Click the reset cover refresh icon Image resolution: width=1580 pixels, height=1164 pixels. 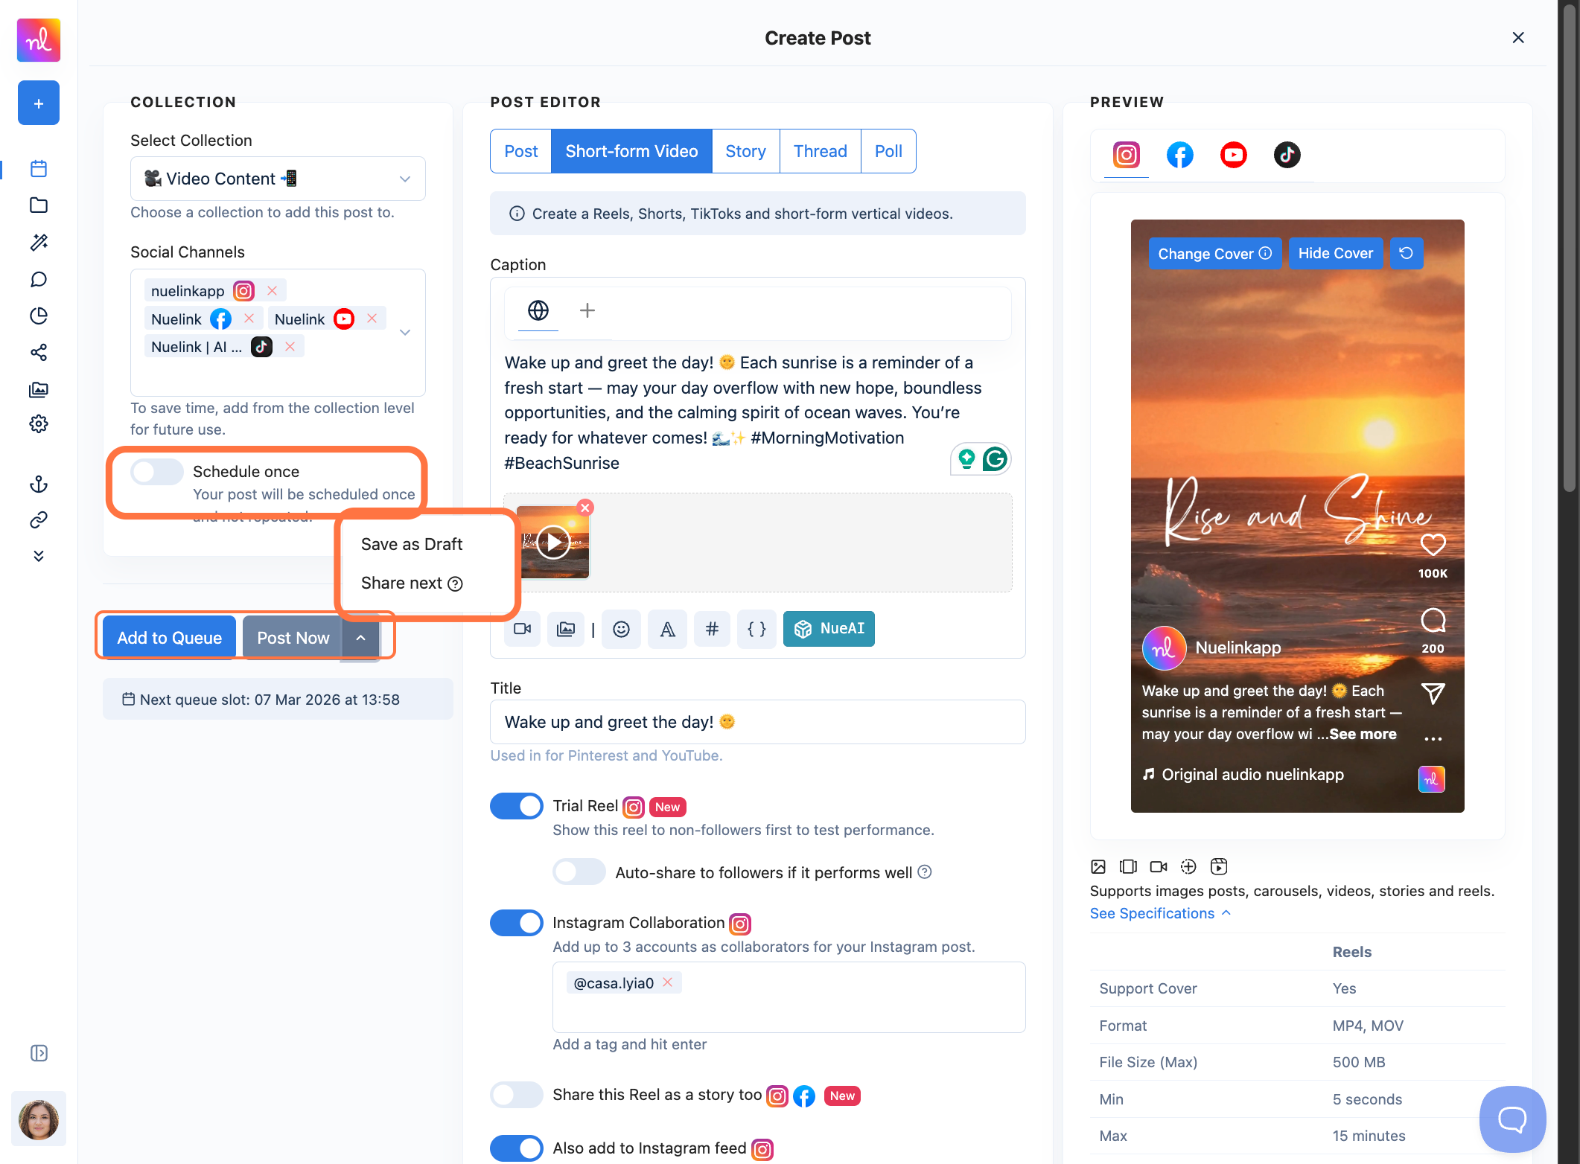pos(1406,253)
